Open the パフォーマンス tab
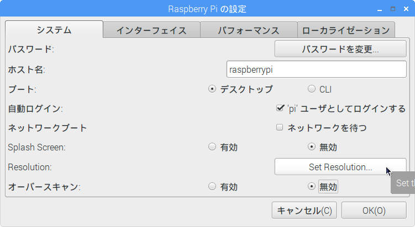The height and width of the screenshot is (227, 415). point(249,30)
